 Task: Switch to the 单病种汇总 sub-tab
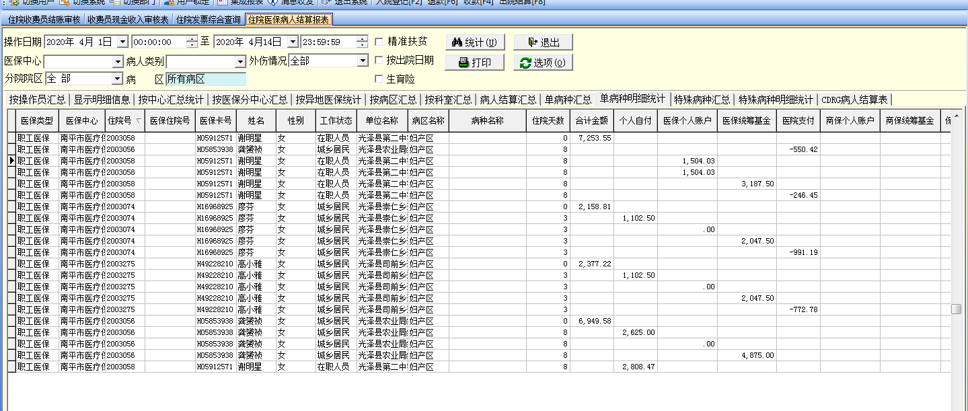click(568, 100)
